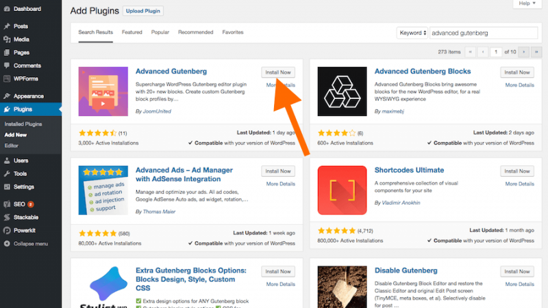More Details for Advanced Gutenberg Blocks

point(520,85)
